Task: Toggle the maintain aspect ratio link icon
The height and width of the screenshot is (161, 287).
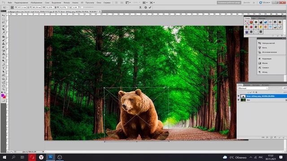Action: pyautogui.click(x=56, y=8)
